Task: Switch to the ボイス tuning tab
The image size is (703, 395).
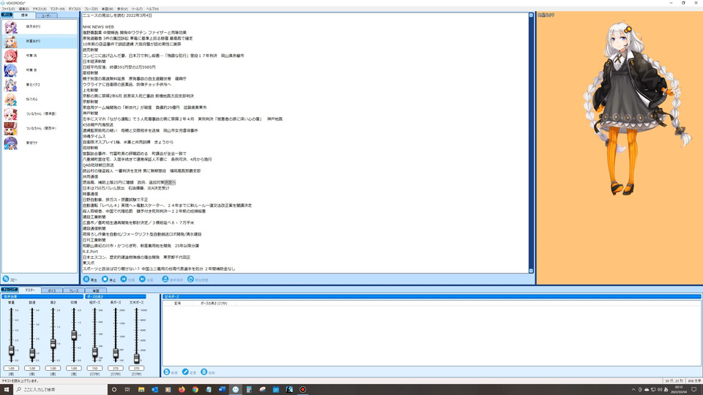Action: 51,290
